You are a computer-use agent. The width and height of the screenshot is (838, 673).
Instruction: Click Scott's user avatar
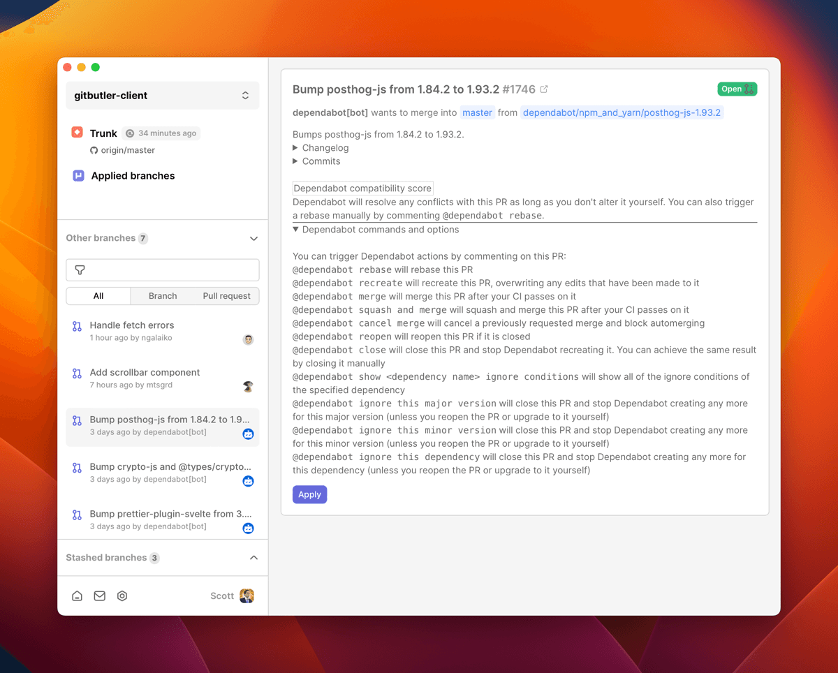click(247, 596)
